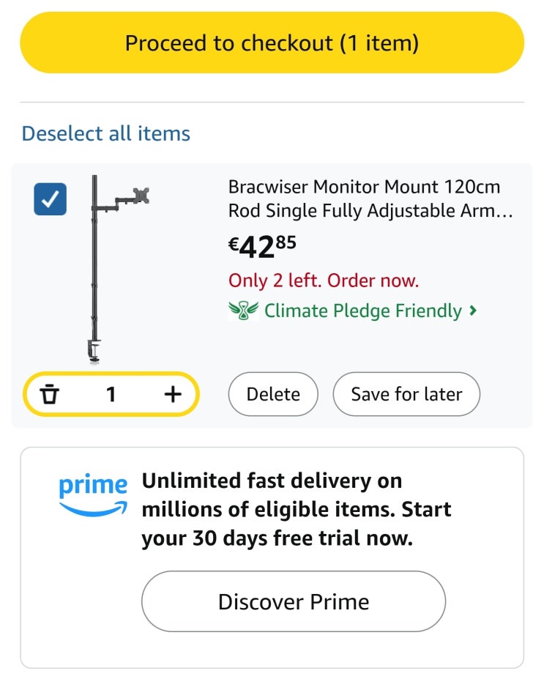This screenshot has width=544, height=679.
Task: Click the Prime logo
Action: (93, 495)
